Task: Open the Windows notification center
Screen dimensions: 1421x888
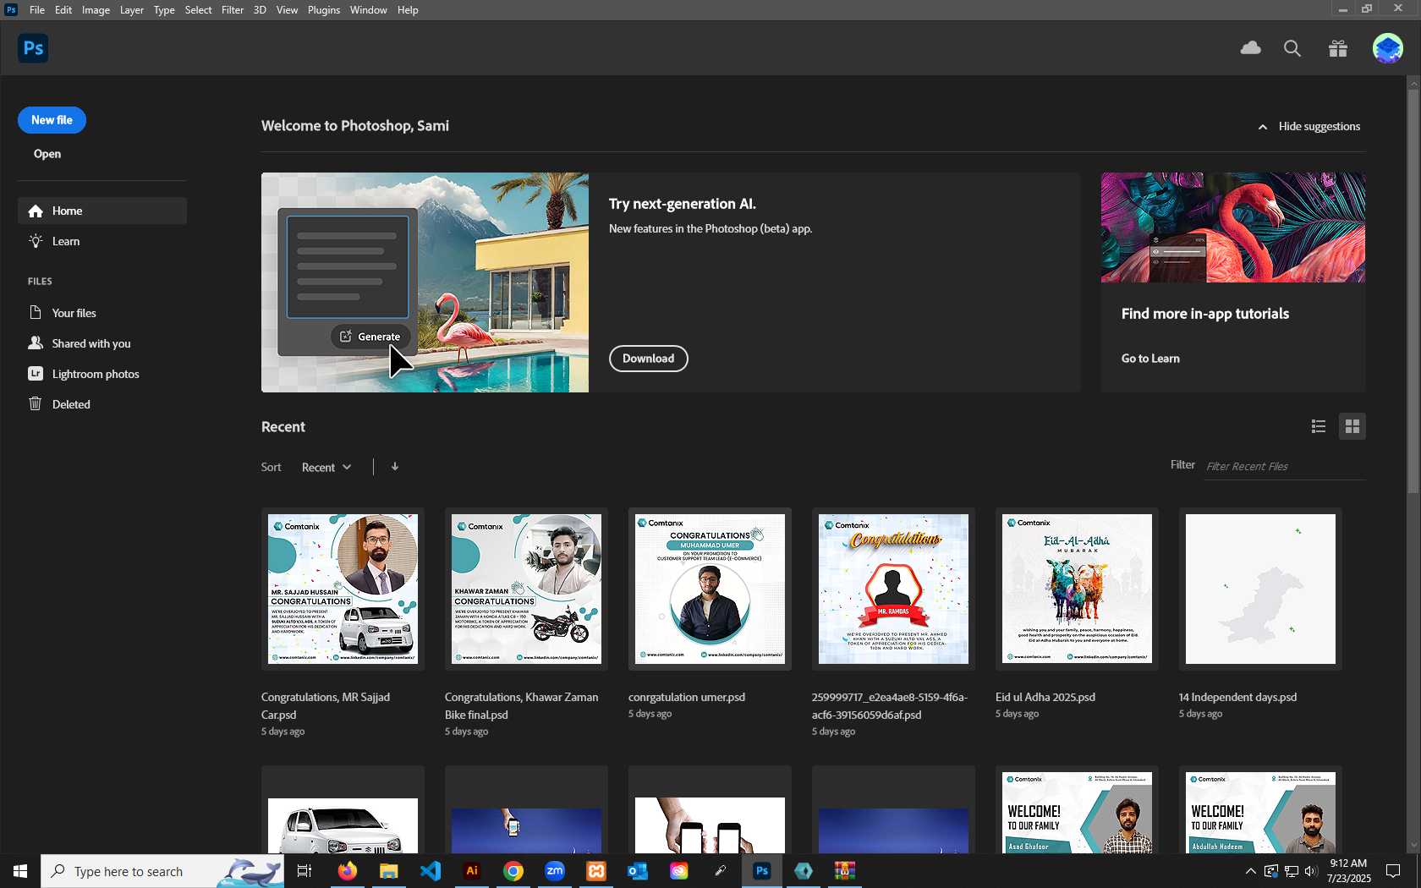Action: pyautogui.click(x=1393, y=871)
